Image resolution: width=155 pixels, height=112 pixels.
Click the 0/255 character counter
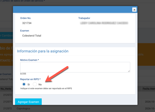click(23, 74)
